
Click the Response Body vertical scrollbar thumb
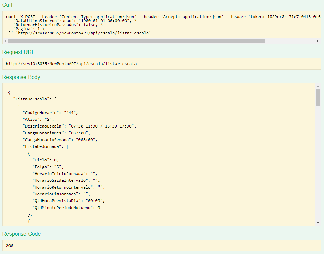tap(318, 98)
